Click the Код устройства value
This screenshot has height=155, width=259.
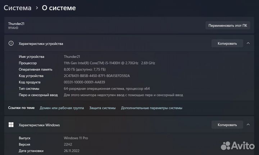pyautogui.click(x=97, y=76)
